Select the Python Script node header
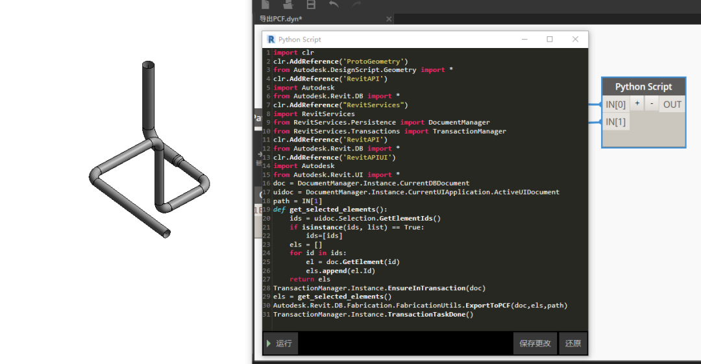Image resolution: width=701 pixels, height=364 pixels. coord(643,87)
